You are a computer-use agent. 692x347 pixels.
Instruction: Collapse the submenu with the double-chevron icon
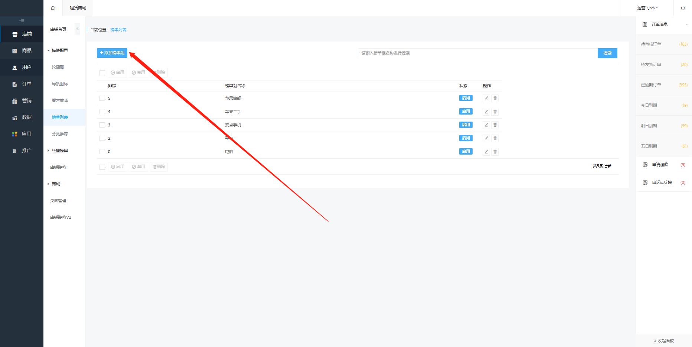(77, 29)
